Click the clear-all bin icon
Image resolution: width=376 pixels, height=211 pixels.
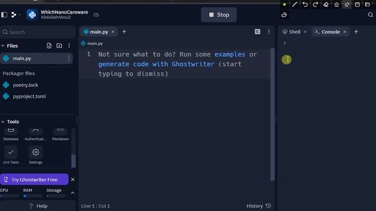(337, 4)
